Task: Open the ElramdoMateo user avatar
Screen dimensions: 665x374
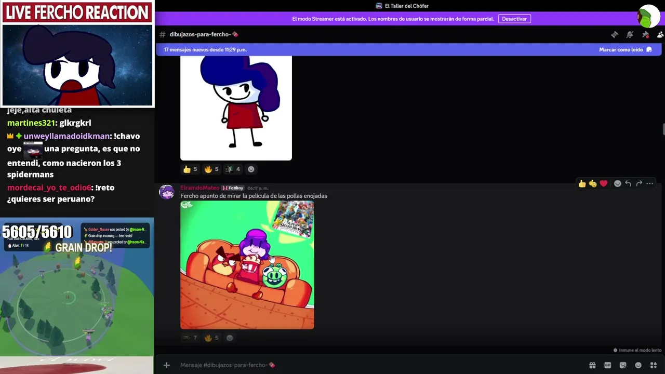Action: click(167, 192)
